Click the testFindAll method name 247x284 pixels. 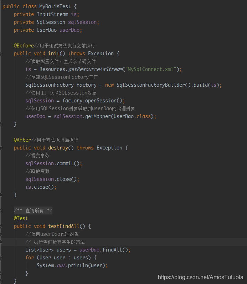point(64,227)
